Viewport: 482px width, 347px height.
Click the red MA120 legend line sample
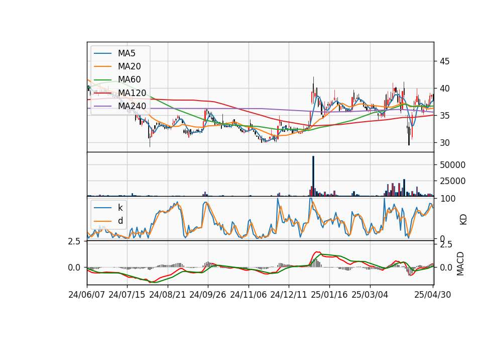pos(102,94)
